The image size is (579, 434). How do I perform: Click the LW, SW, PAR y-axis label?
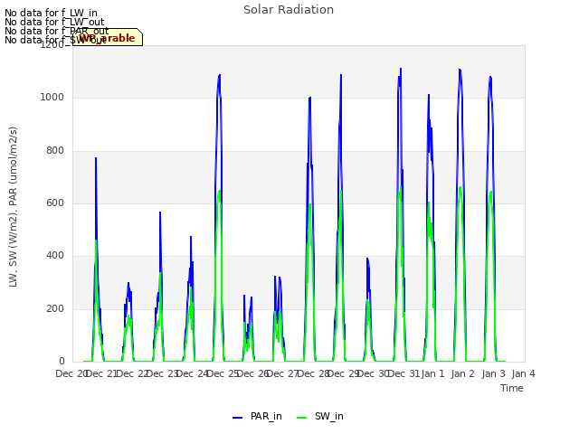pos(13,207)
